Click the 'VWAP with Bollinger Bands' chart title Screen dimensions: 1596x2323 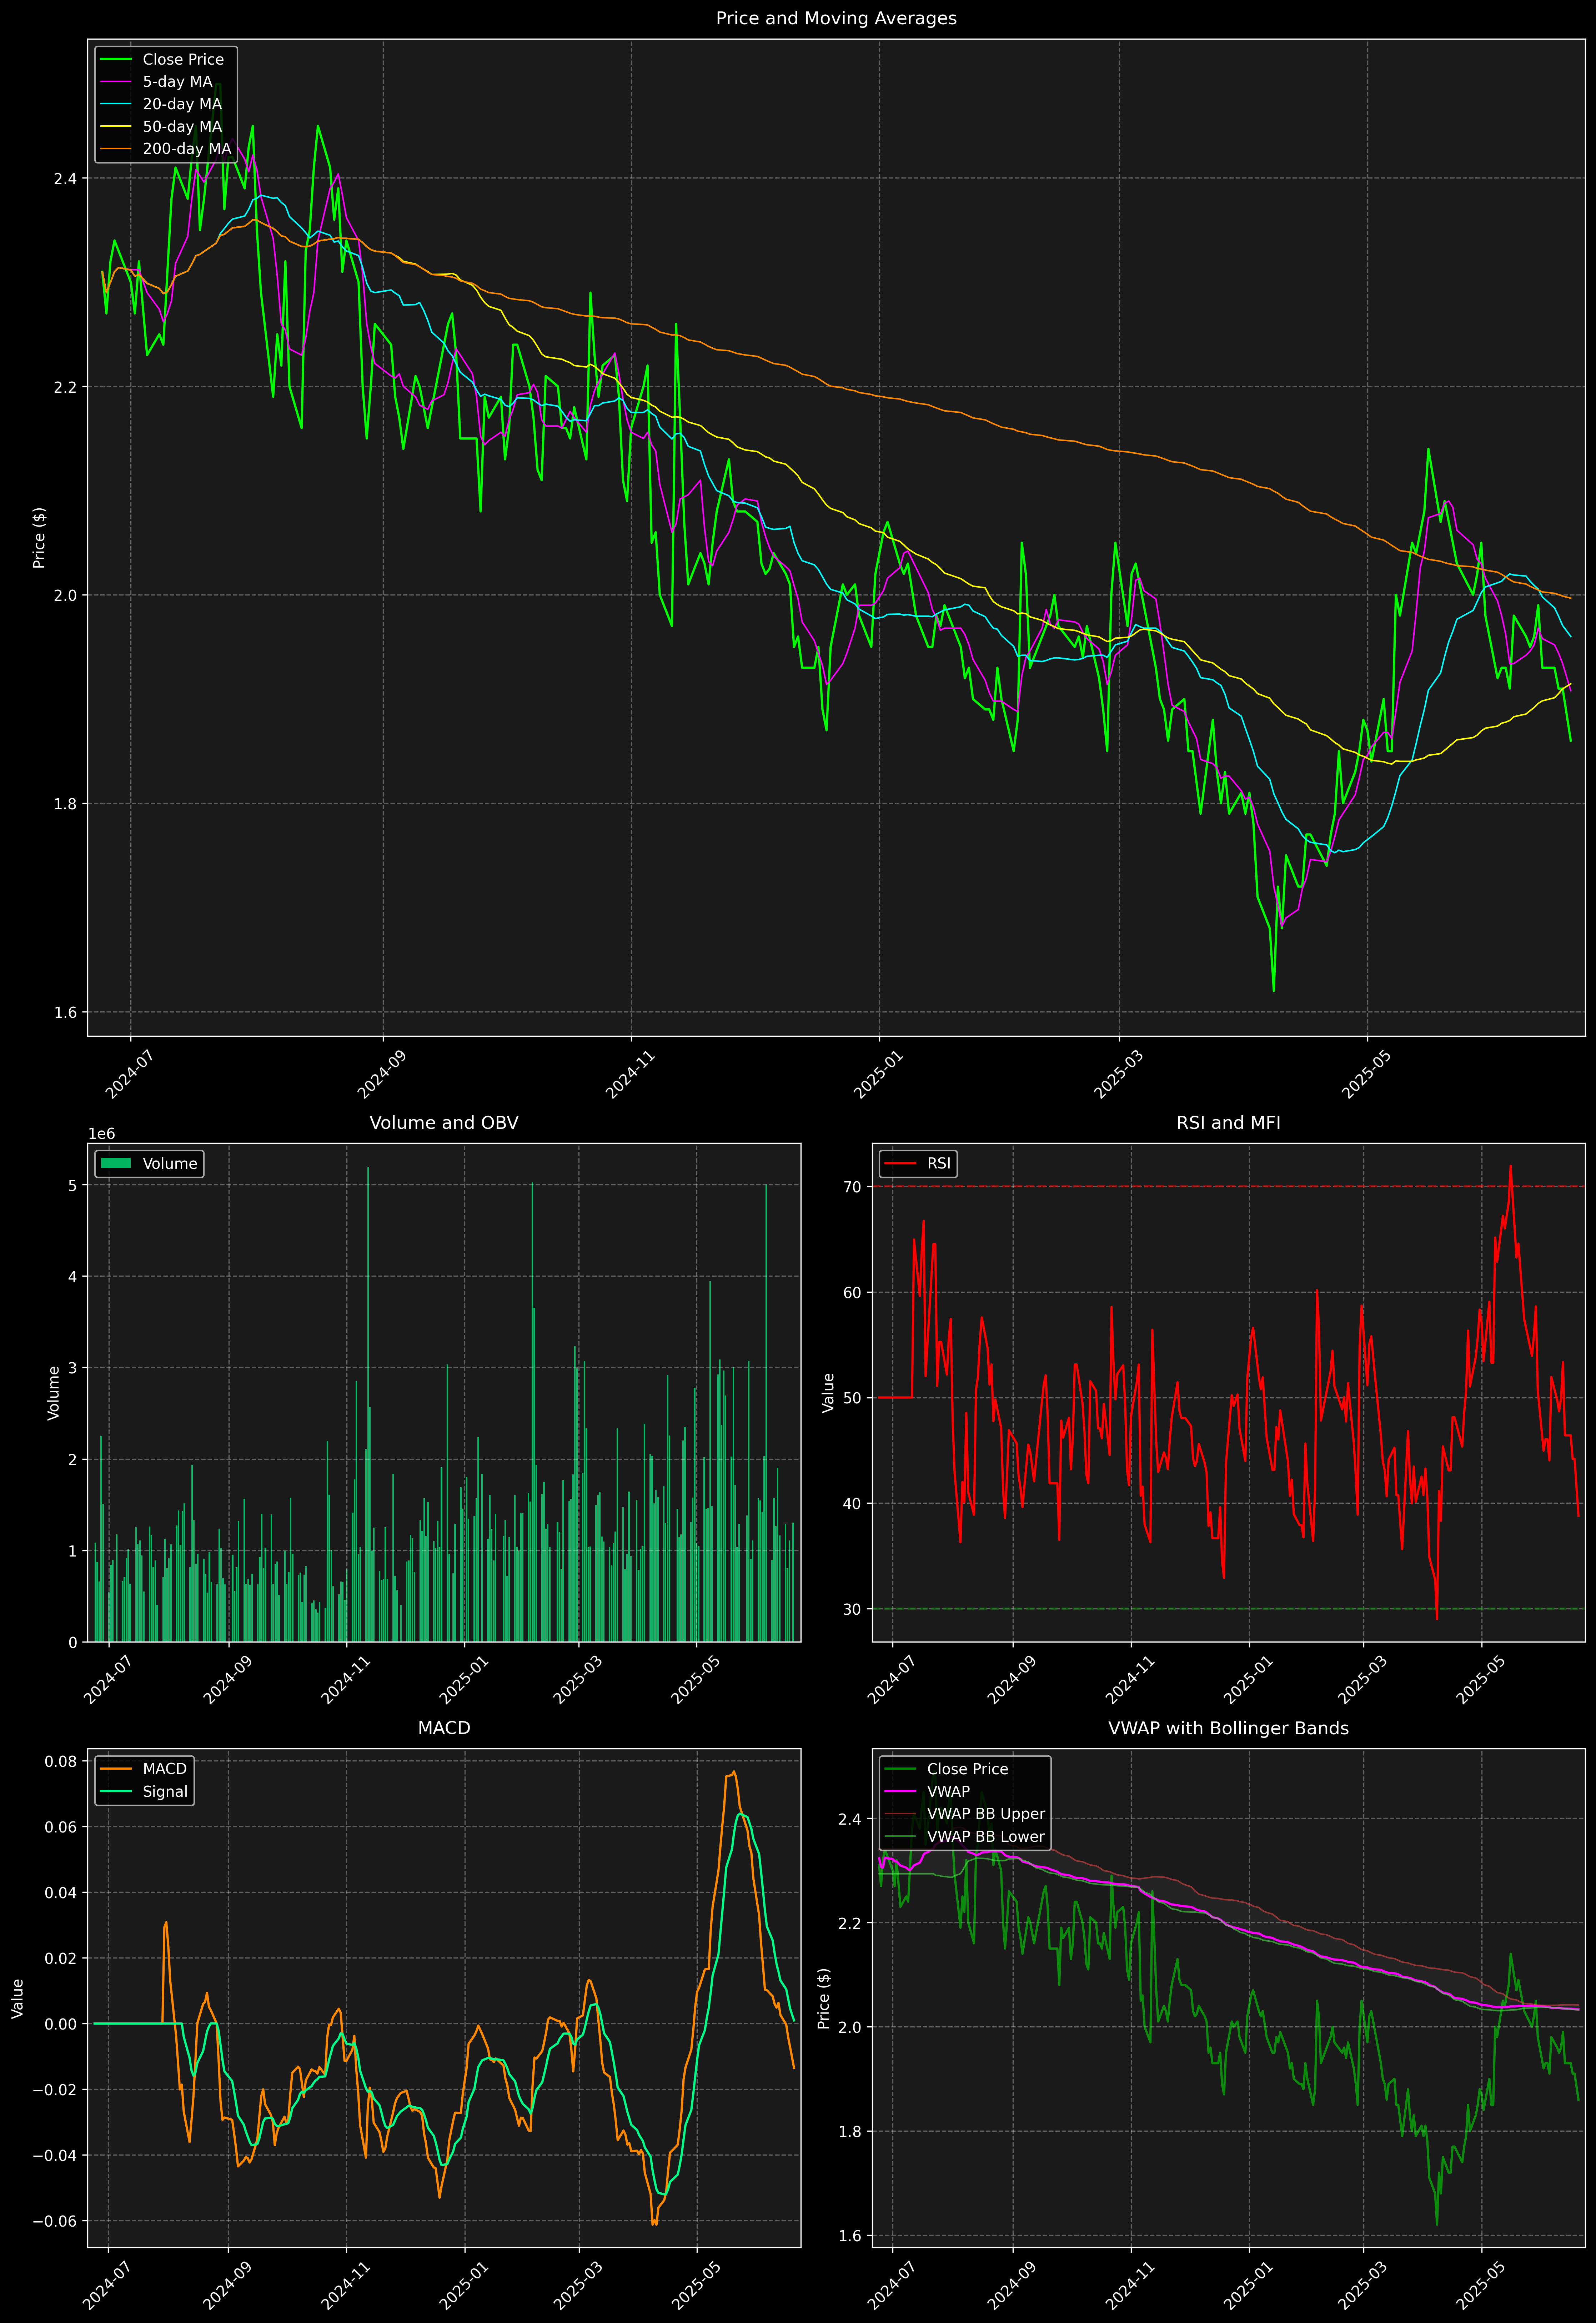1228,1728
